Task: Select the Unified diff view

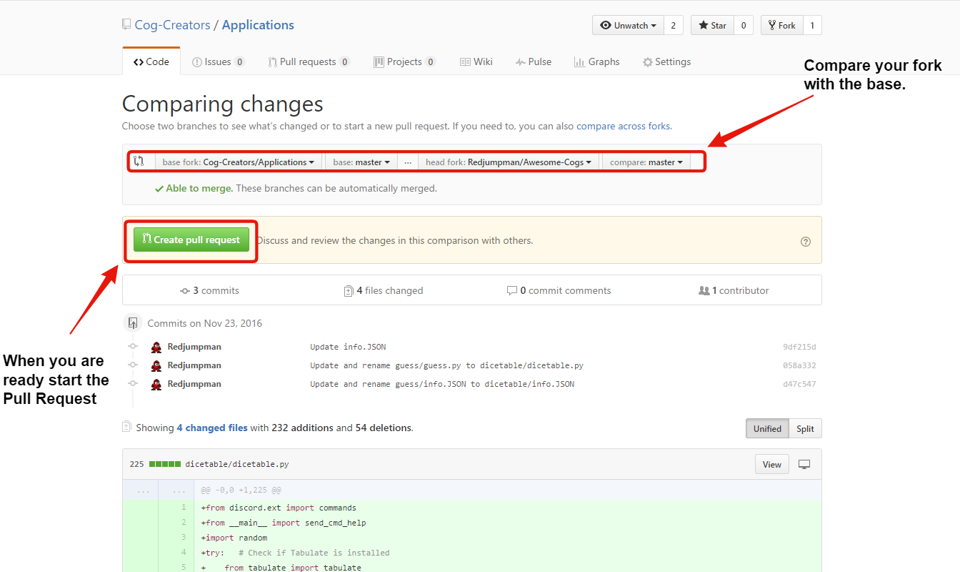Action: coord(767,428)
